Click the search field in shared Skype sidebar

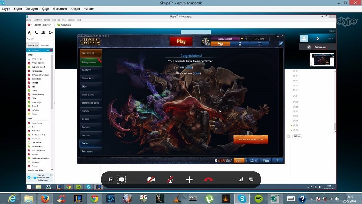point(40,39)
